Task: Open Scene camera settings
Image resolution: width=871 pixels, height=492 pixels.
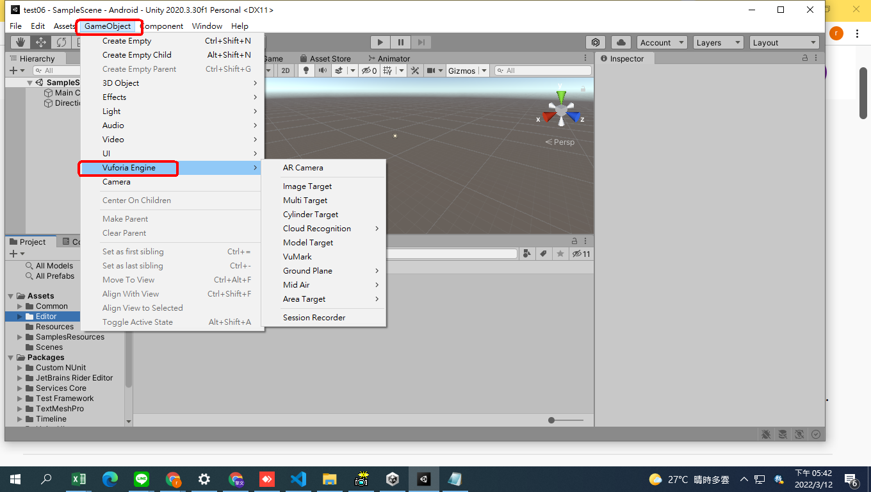Action: point(431,70)
